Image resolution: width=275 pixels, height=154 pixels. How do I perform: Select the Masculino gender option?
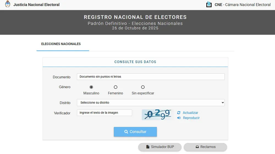pyautogui.click(x=91, y=87)
